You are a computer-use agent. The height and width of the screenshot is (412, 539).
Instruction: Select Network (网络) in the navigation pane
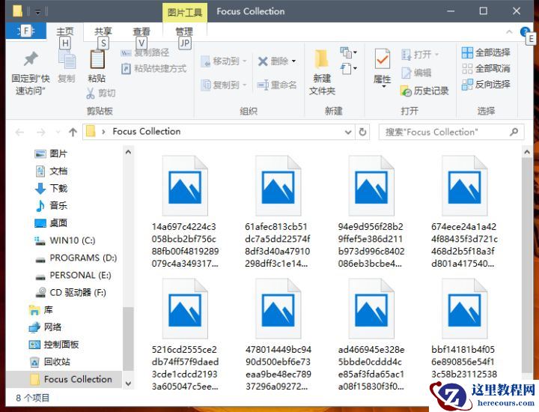tap(45, 327)
